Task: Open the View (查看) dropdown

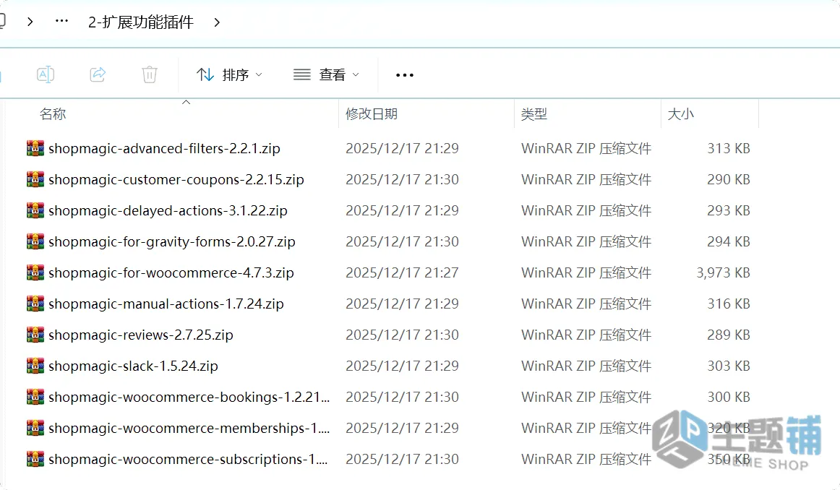Action: coord(326,74)
